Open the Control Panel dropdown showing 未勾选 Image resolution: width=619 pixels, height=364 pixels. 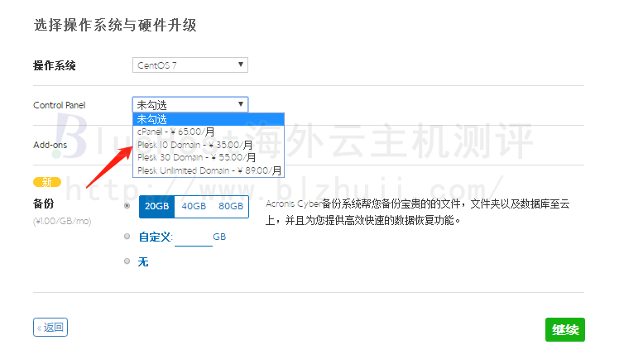(x=190, y=104)
